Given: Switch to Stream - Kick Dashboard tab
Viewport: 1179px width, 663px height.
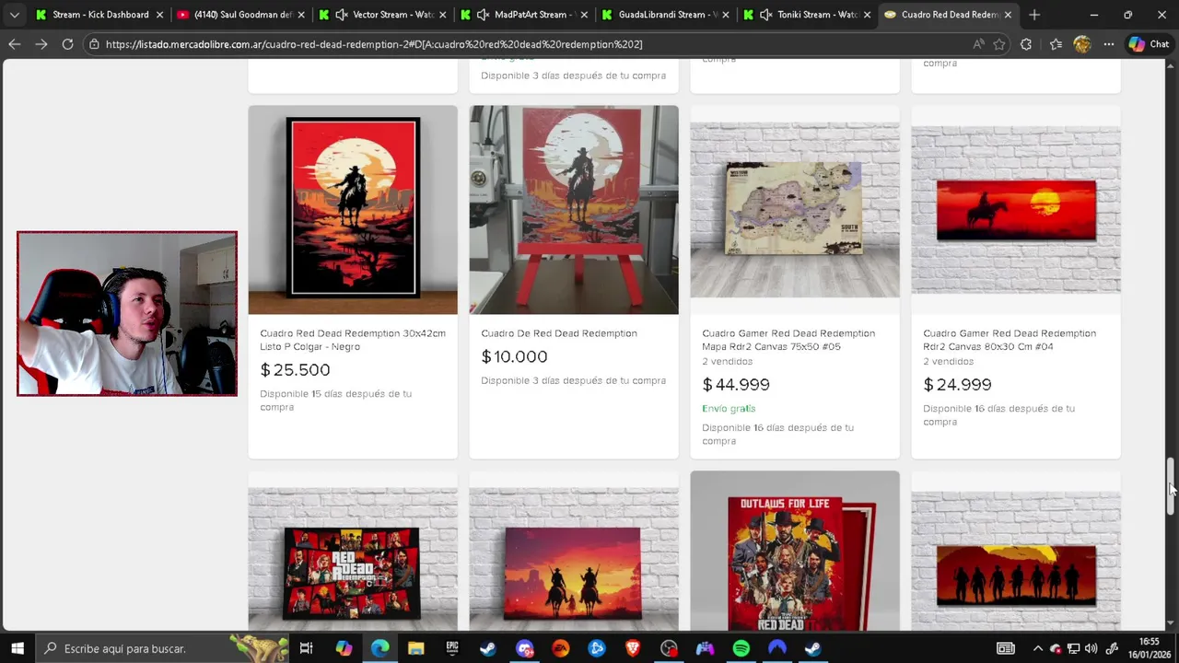Looking at the screenshot, I should click(99, 15).
